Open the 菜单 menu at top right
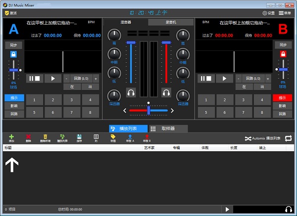 pos(285,13)
